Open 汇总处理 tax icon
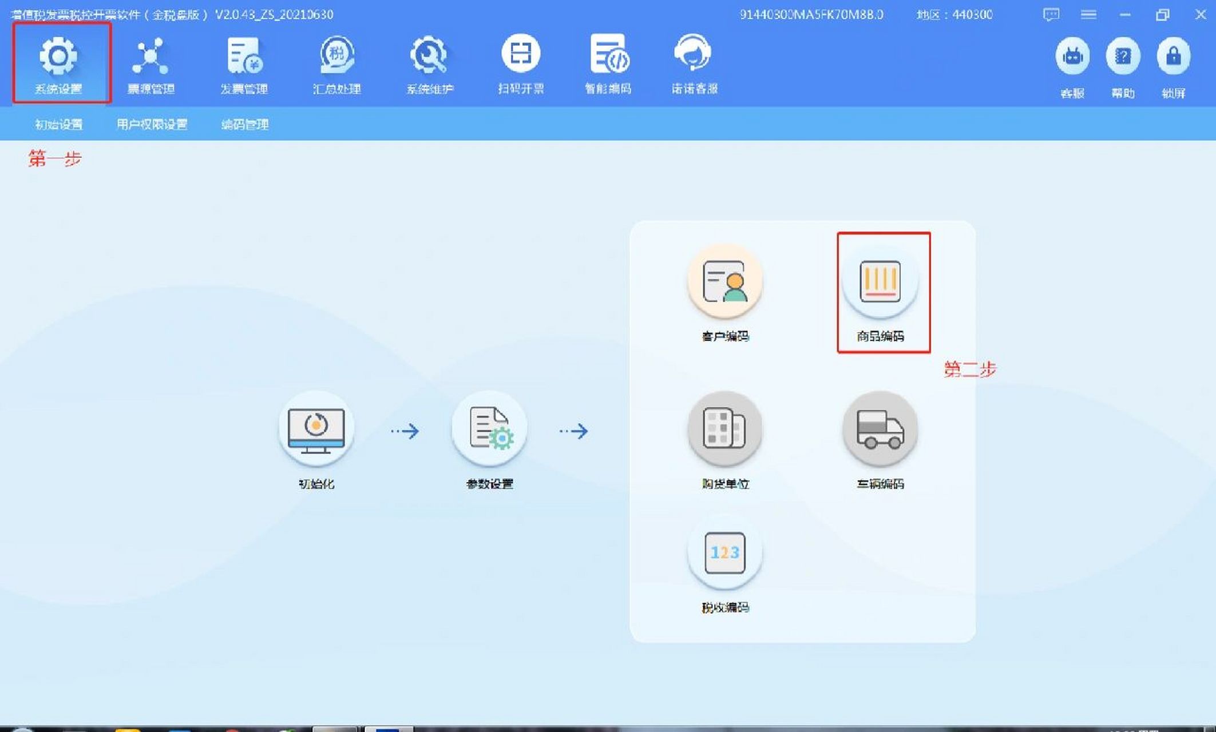The image size is (1216, 732). (x=336, y=56)
